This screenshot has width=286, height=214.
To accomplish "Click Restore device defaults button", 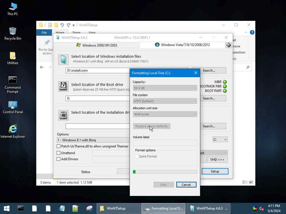I will click(x=152, y=126).
